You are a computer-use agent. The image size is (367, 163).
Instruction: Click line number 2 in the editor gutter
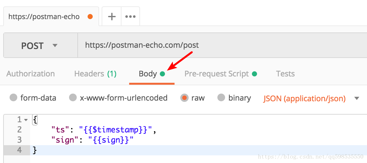click(20, 130)
